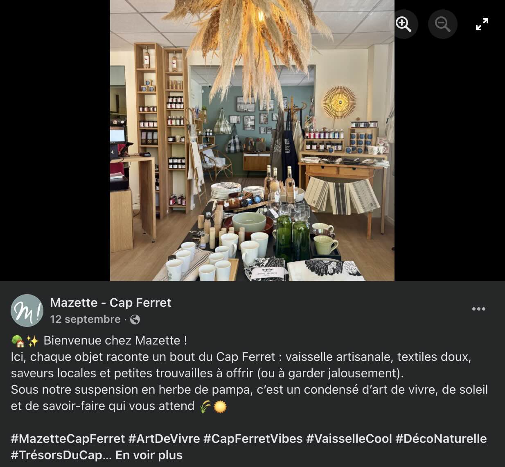Open the #VaisselleCool hashtag
Screen dimensions: 505x467
[x=349, y=438]
